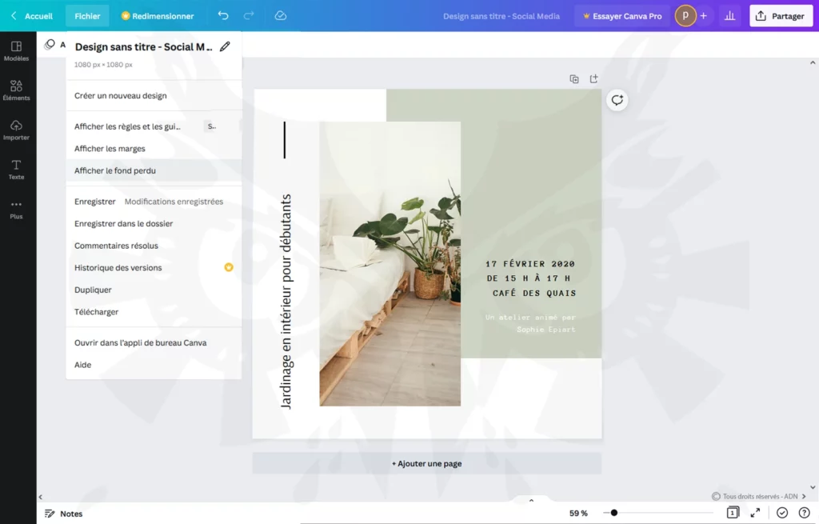
Task: Click the duplicate page icon above canvas
Action: pos(574,79)
